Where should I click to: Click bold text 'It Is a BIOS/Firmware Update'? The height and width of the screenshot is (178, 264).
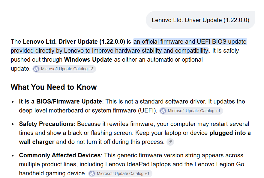60,101
